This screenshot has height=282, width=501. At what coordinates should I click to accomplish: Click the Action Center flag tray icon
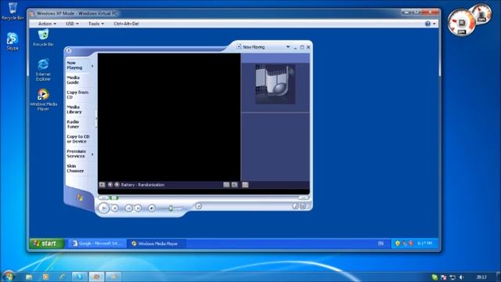(x=443, y=277)
